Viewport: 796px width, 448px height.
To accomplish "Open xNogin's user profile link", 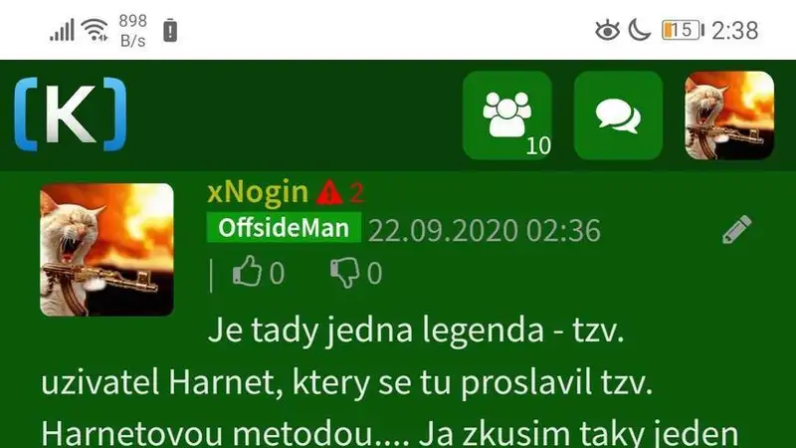I will point(258,192).
